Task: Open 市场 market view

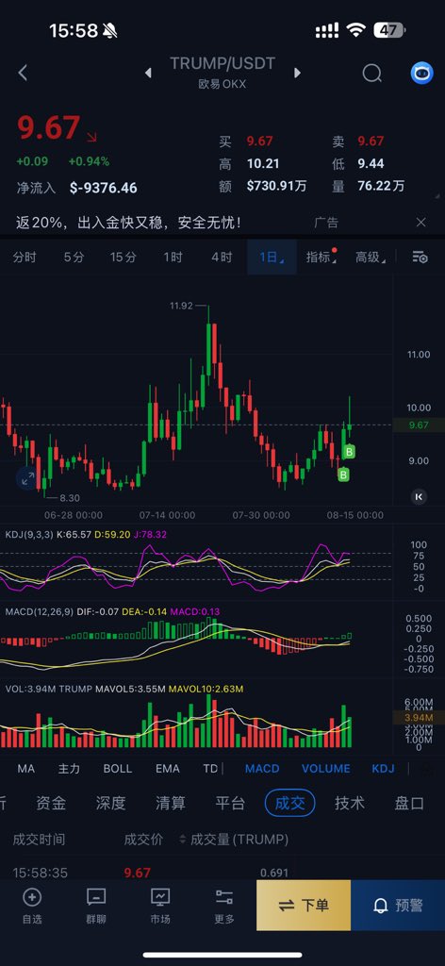Action: coord(160,906)
